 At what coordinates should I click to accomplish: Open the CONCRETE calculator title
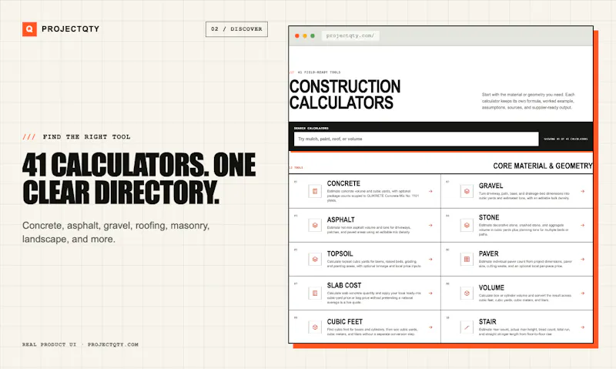(x=343, y=183)
